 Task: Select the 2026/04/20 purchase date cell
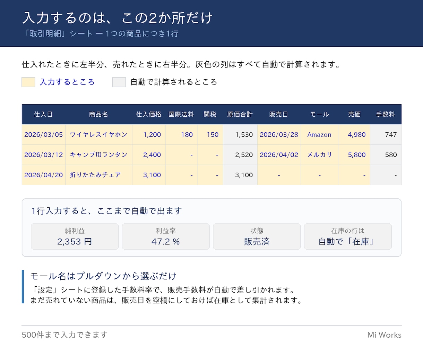coord(44,175)
